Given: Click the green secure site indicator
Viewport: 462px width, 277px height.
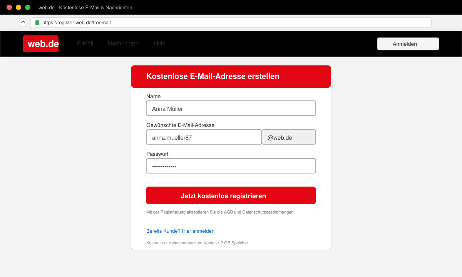Looking at the screenshot, I should click(x=37, y=23).
